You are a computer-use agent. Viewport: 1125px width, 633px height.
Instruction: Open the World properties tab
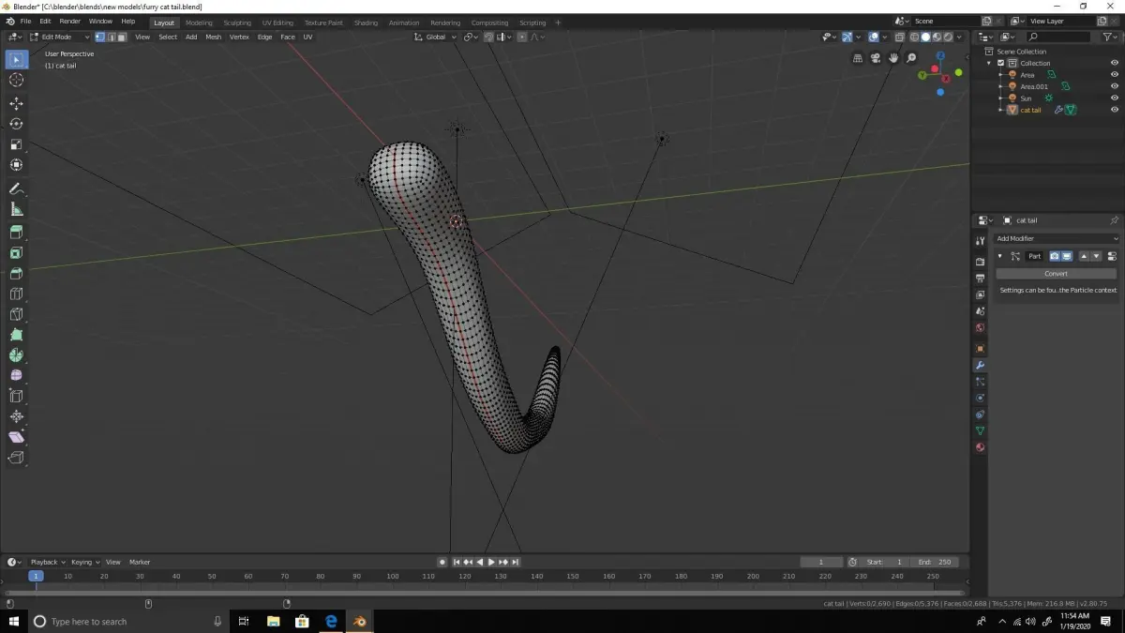[980, 327]
